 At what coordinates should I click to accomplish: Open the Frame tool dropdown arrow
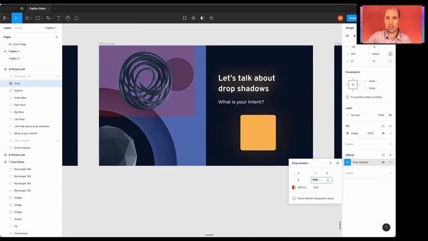[31, 18]
